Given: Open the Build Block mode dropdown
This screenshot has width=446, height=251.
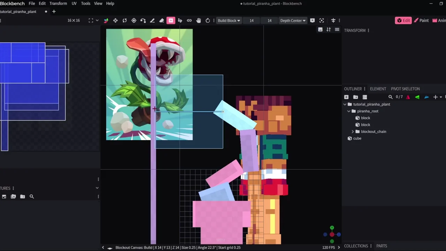Looking at the screenshot, I should (229, 21).
